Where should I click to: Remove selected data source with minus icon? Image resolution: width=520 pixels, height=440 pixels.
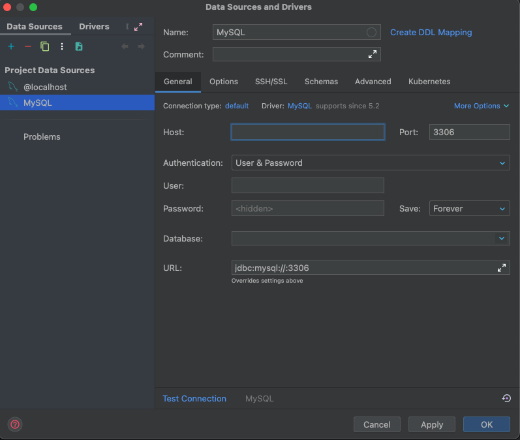(28, 46)
